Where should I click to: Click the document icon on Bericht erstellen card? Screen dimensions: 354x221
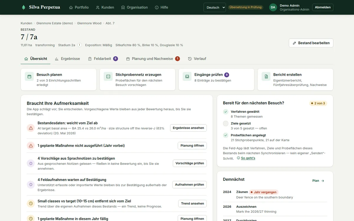(266, 76)
